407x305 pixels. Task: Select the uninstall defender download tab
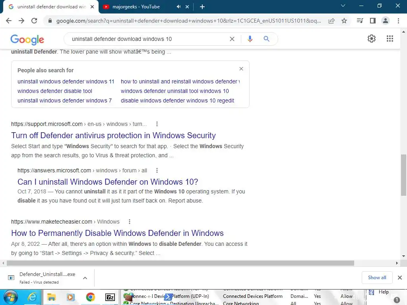click(51, 7)
